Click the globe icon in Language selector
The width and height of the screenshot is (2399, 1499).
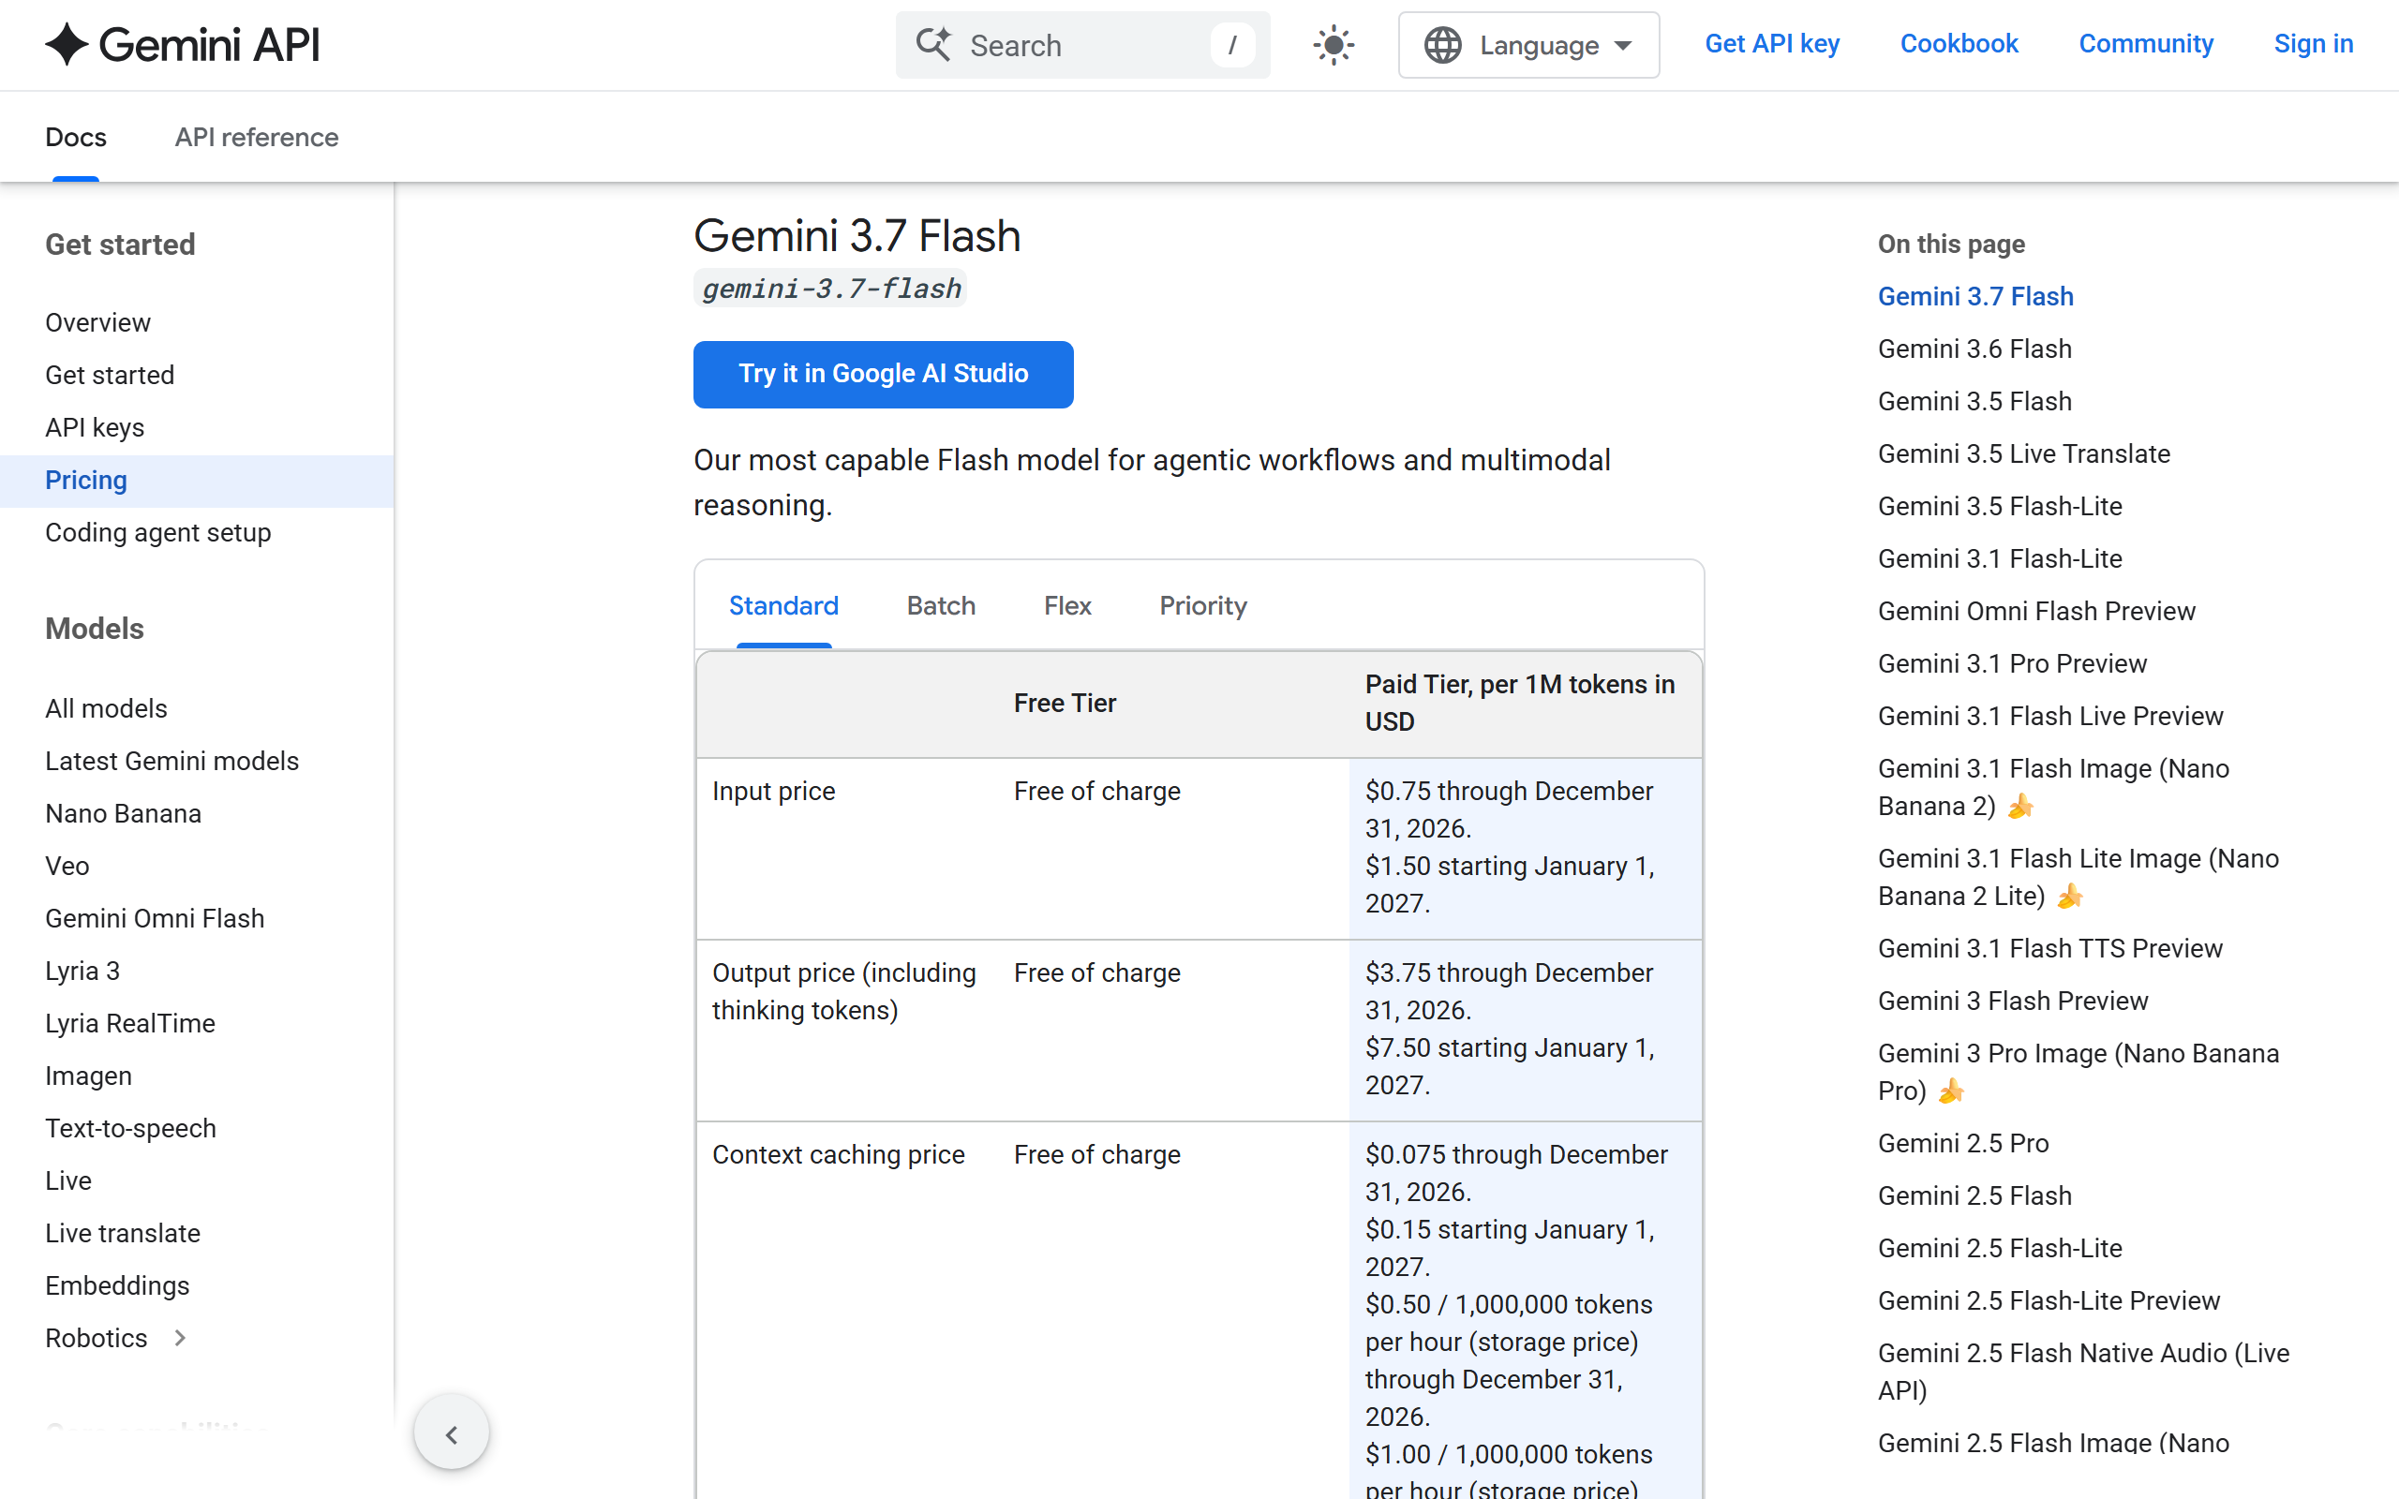pos(1443,45)
